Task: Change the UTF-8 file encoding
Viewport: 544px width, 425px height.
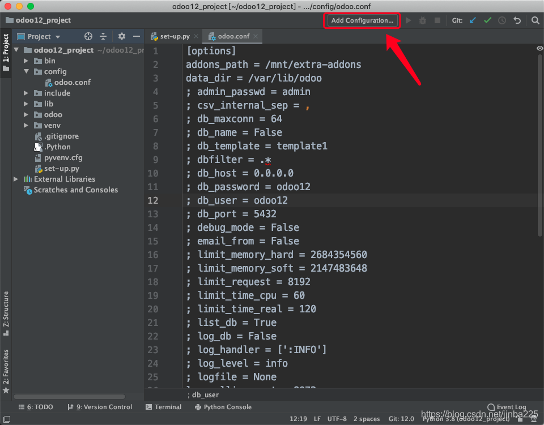Action: click(337, 419)
